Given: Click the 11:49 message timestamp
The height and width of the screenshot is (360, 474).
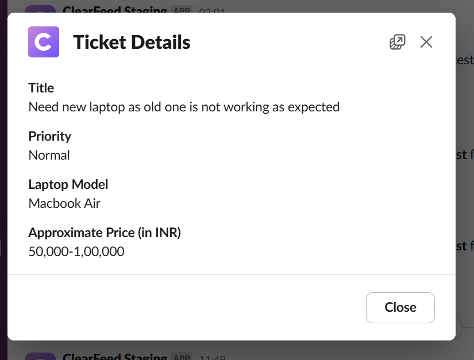Looking at the screenshot, I should point(213,357).
